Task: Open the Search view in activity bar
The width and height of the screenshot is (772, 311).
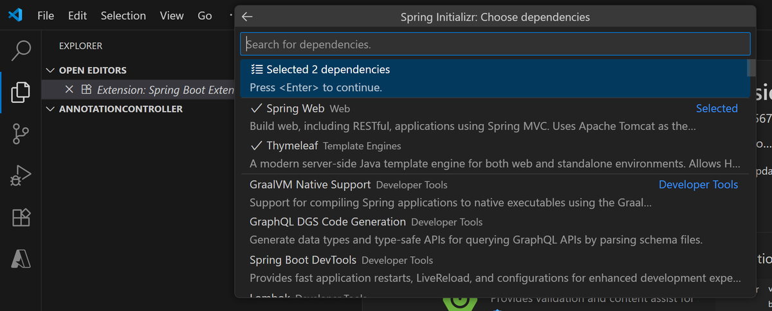Action: point(21,50)
